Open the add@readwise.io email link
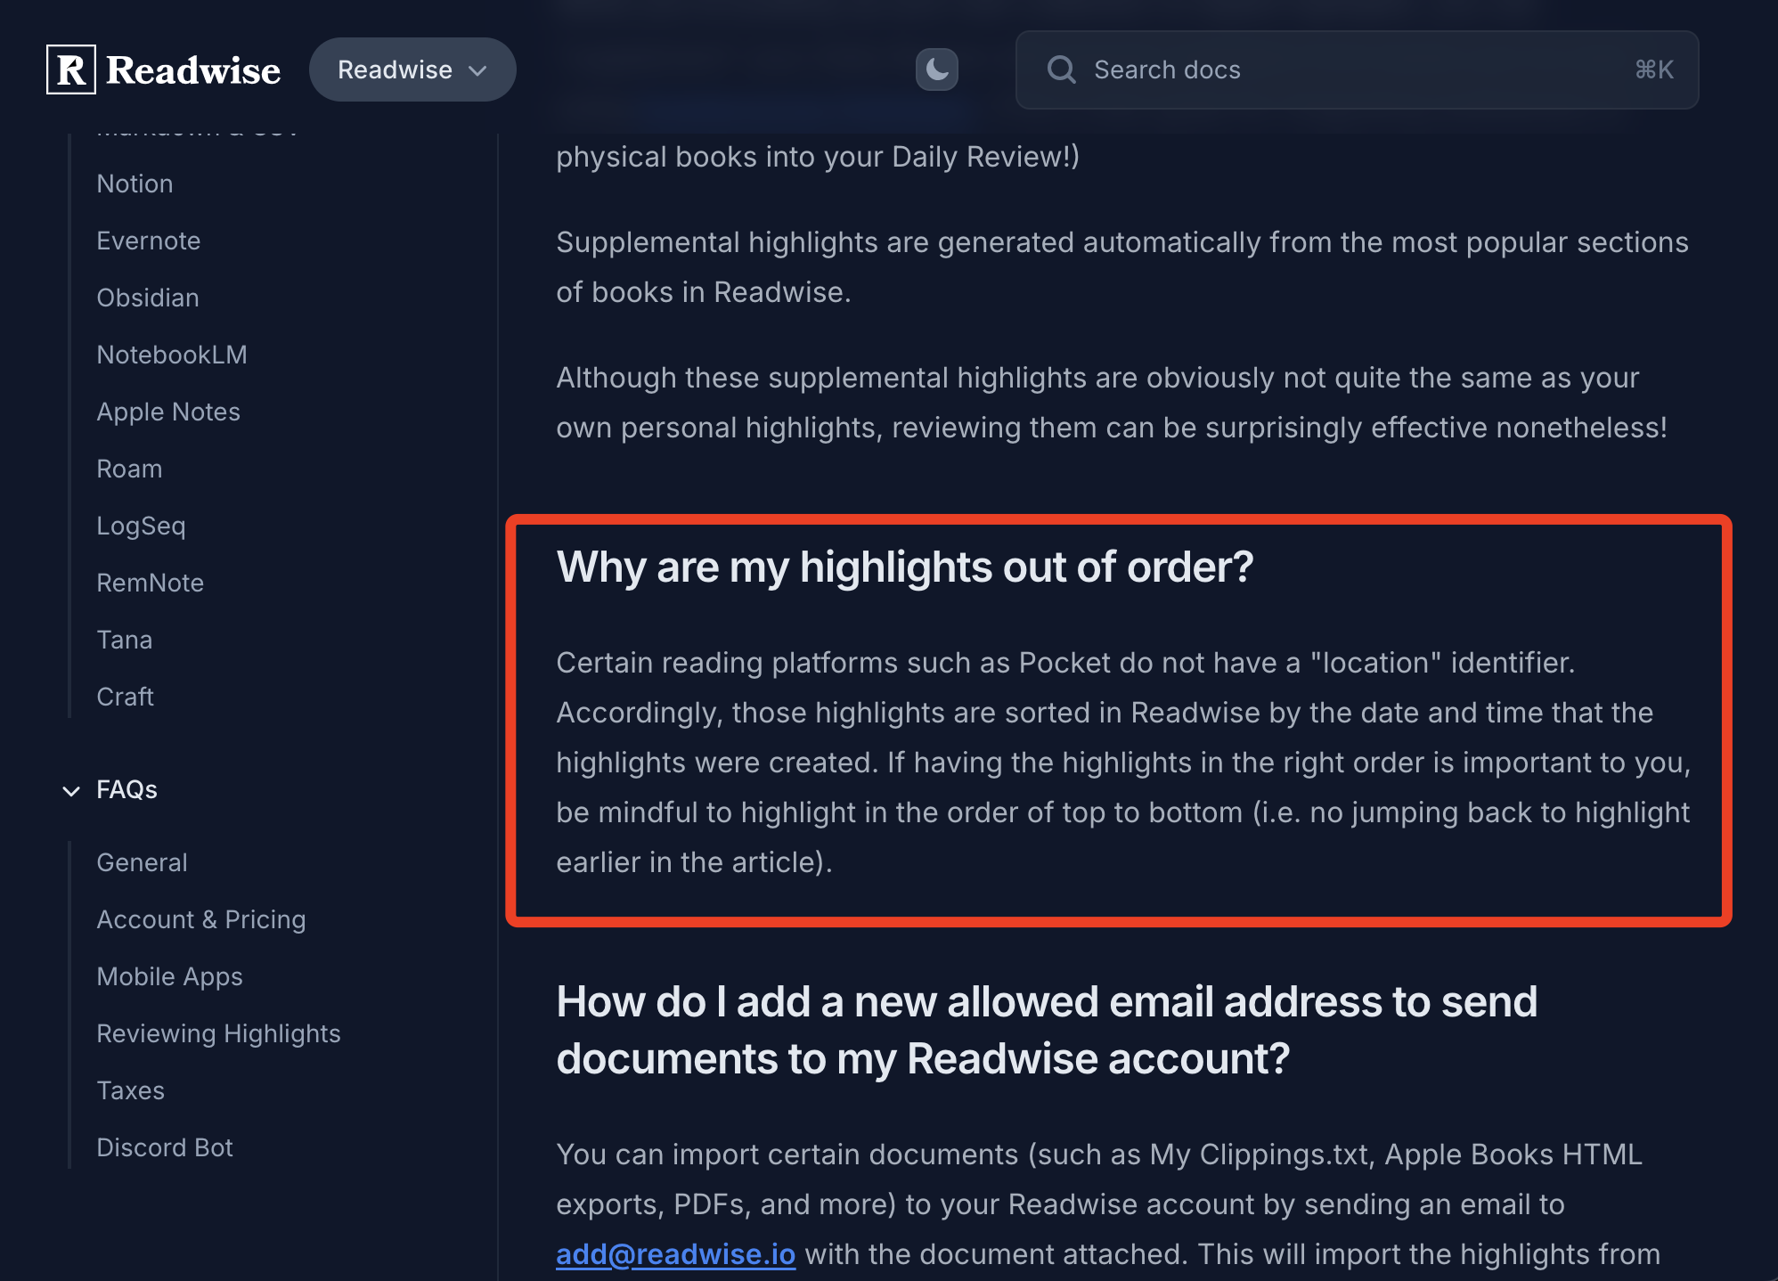 pyautogui.click(x=675, y=1253)
